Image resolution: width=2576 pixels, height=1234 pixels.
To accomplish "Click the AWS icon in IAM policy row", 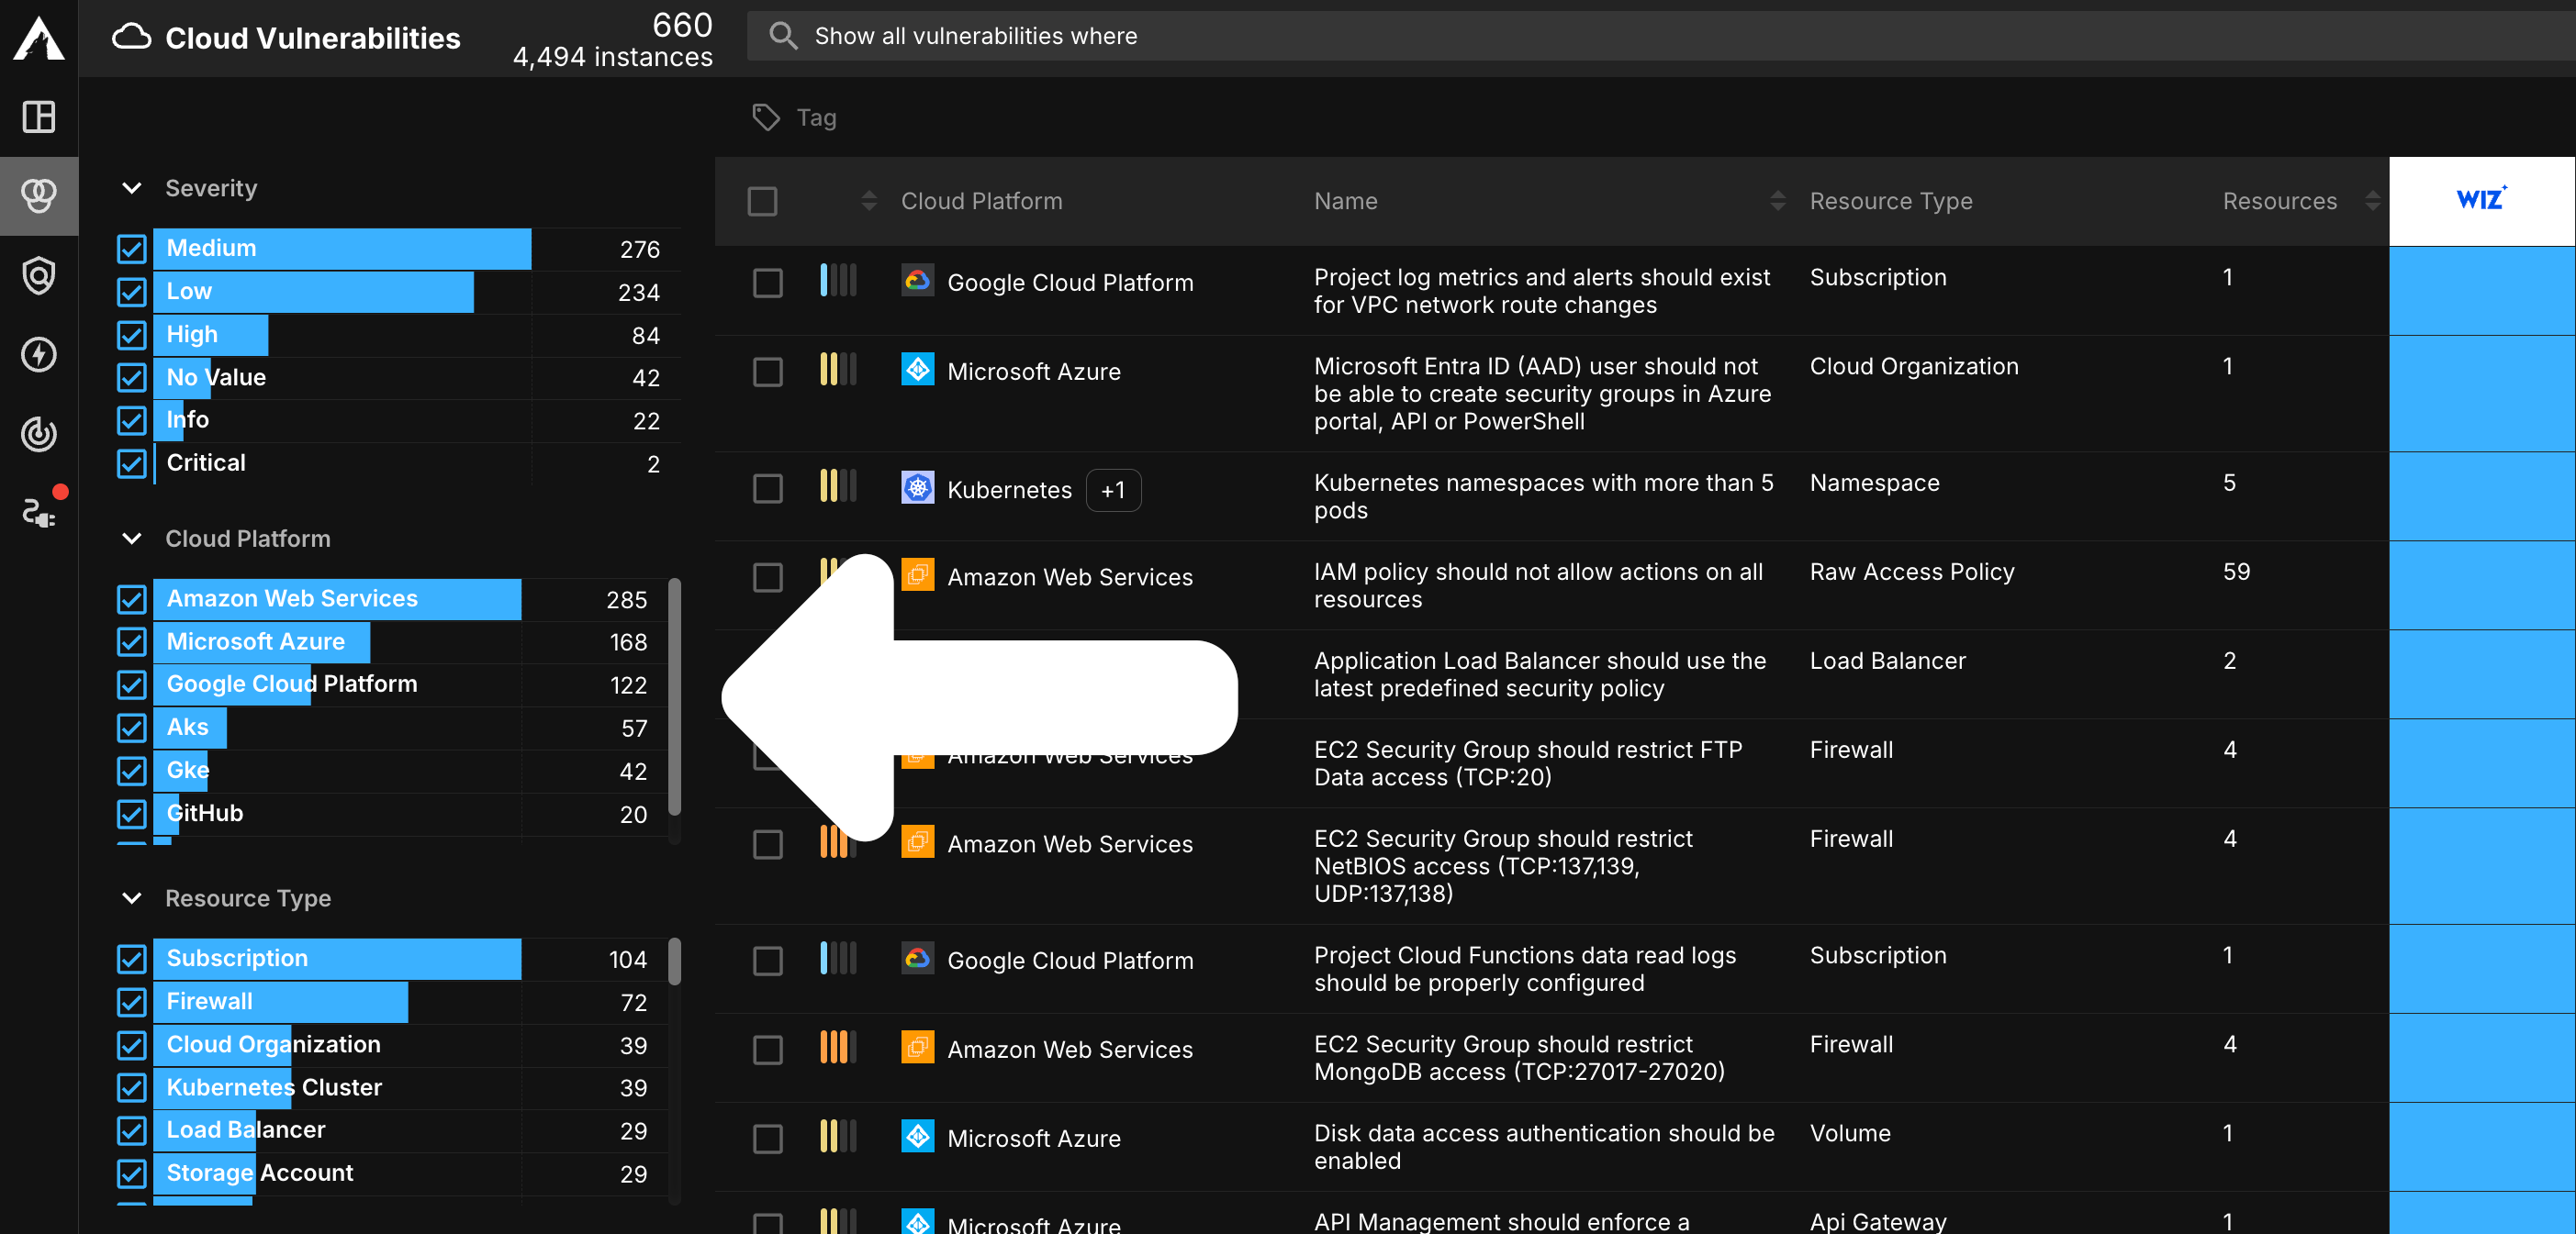I will [917, 575].
